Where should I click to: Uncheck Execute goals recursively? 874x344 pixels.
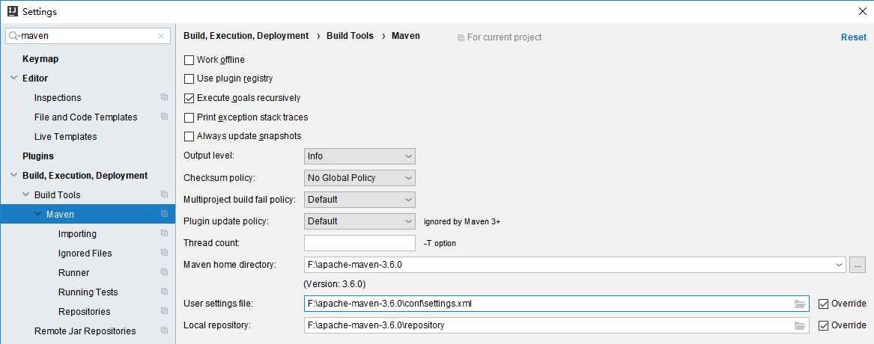click(x=189, y=98)
